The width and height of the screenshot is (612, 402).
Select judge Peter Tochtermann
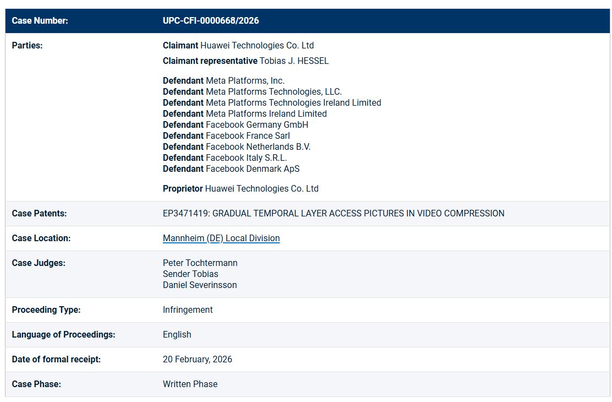[200, 263]
